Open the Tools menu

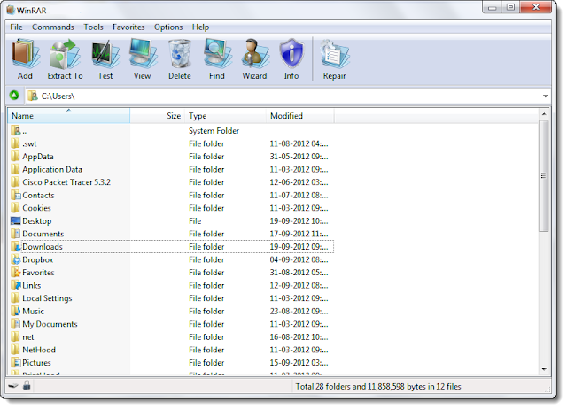pos(93,27)
